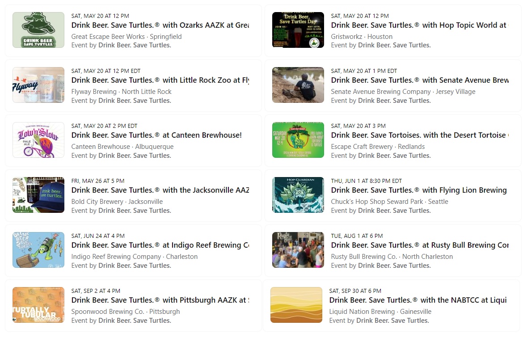Click 'Gristworkz · Houston' location text
Screen dimensions: 527x338
click(x=362, y=36)
